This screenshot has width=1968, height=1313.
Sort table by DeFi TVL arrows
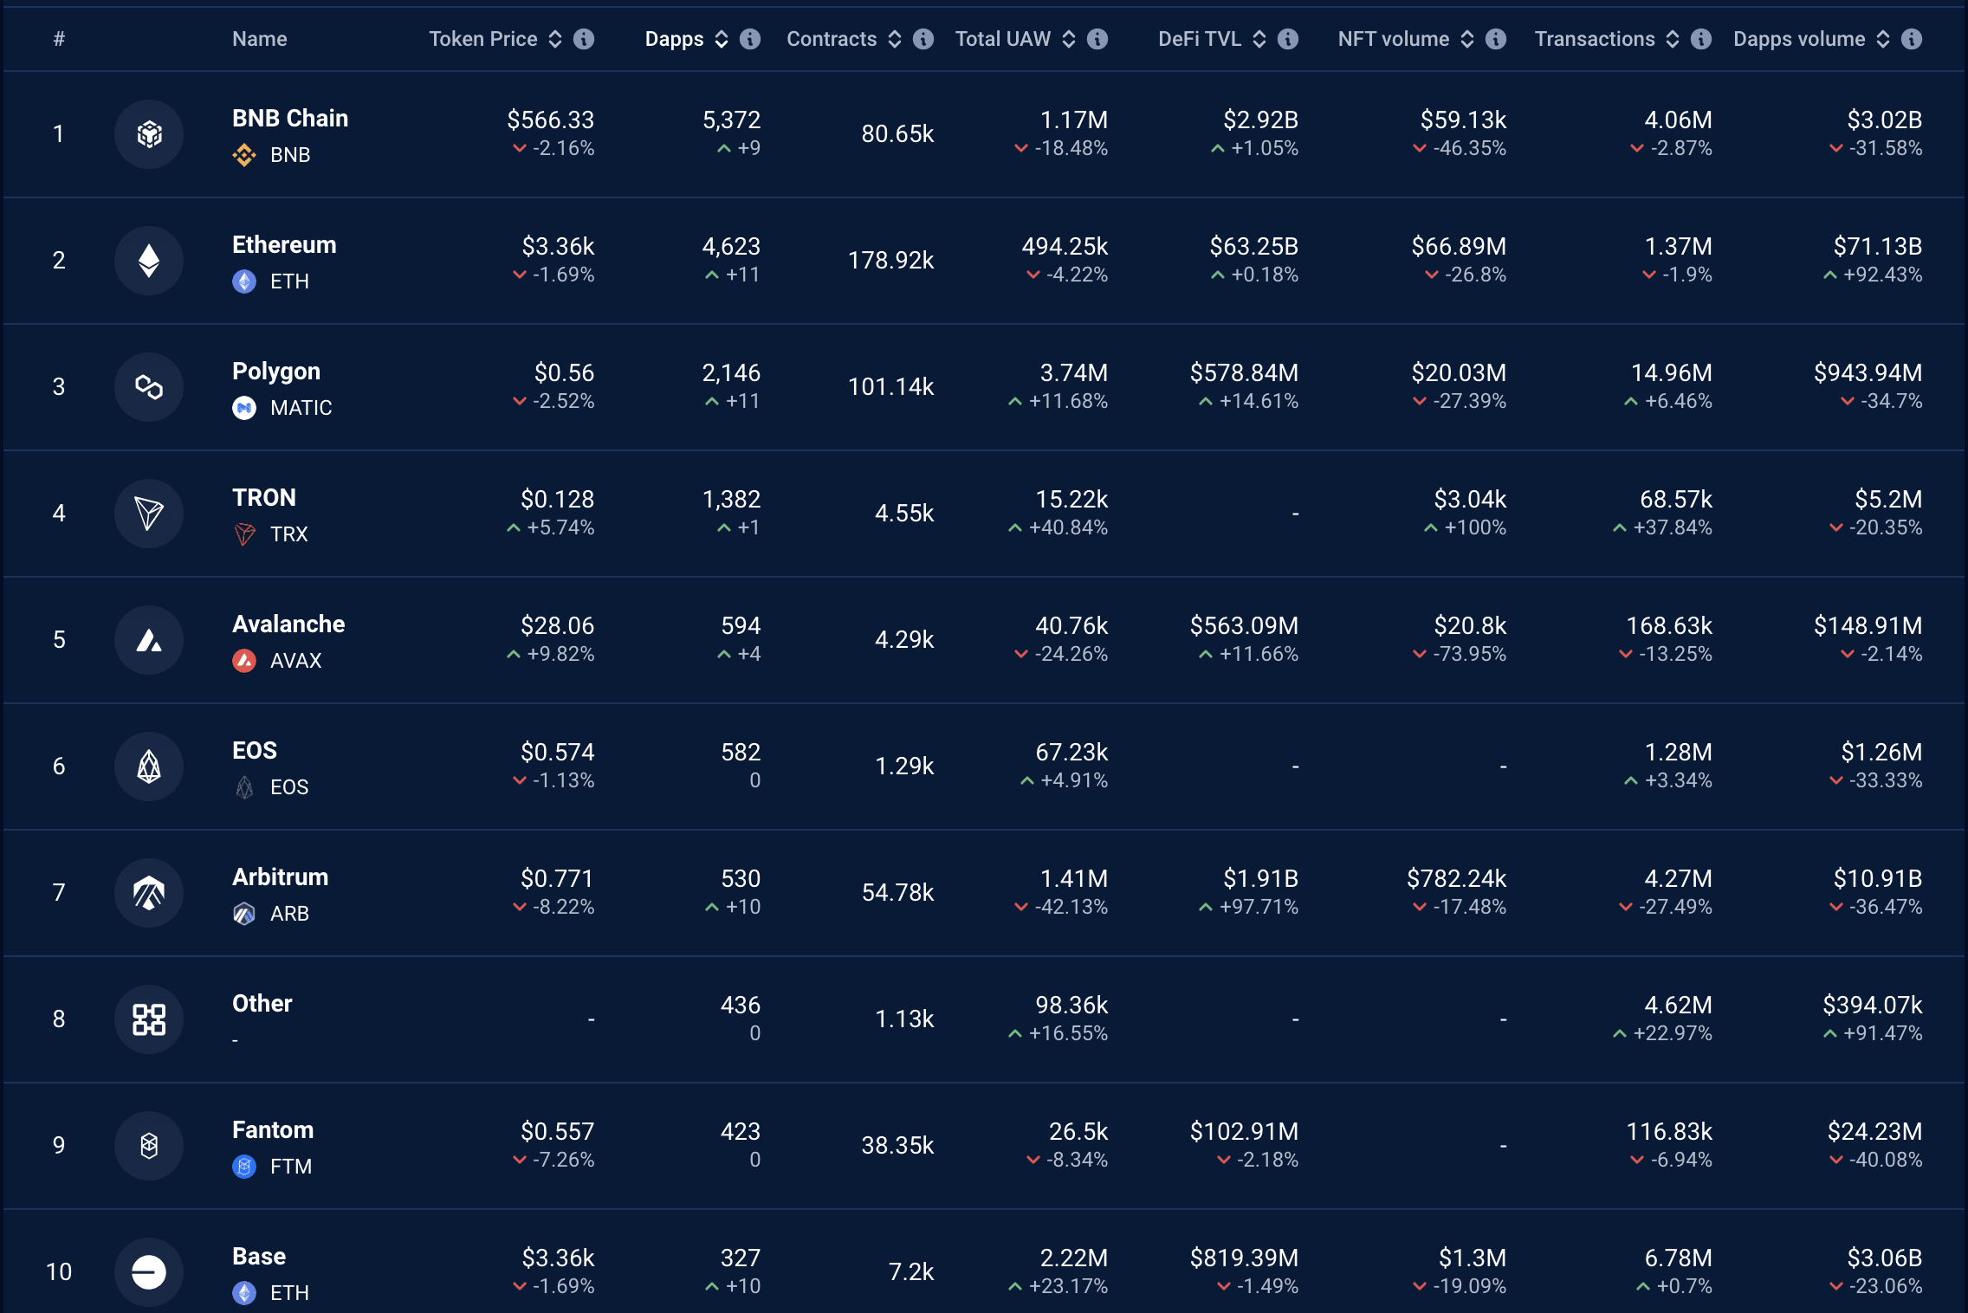[x=1259, y=39]
